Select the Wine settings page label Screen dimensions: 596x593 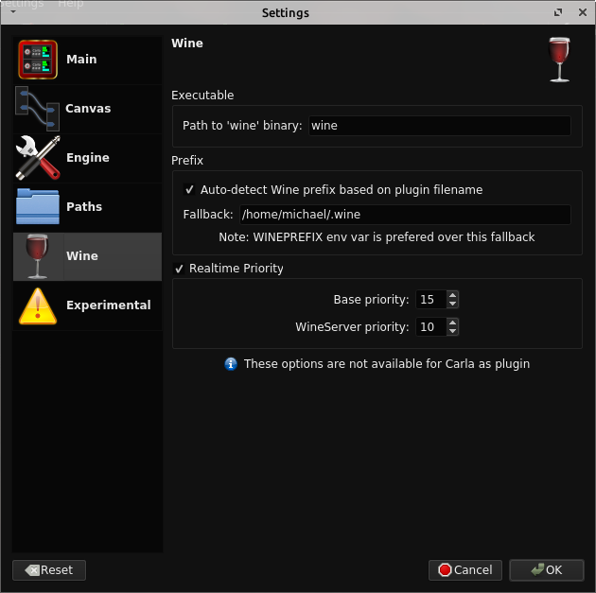(x=82, y=256)
